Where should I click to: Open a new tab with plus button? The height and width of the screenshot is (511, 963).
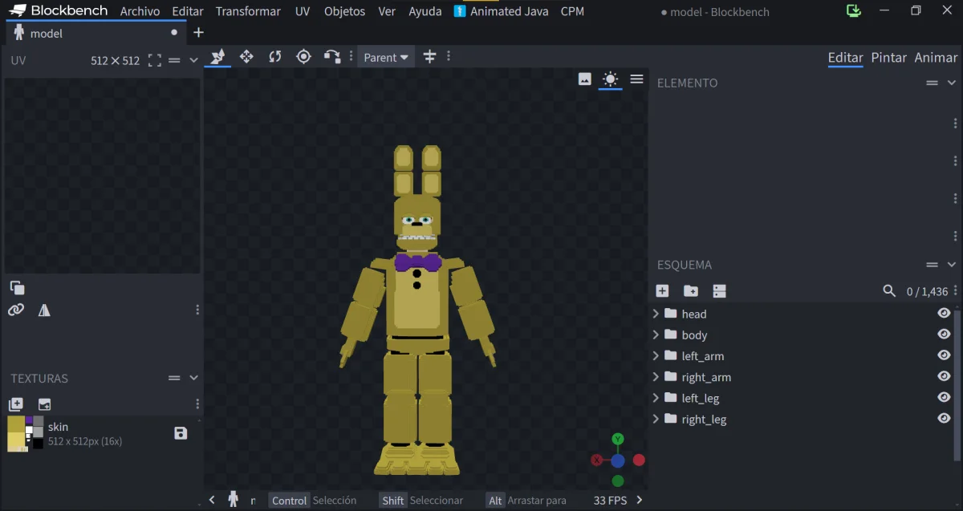pos(199,33)
